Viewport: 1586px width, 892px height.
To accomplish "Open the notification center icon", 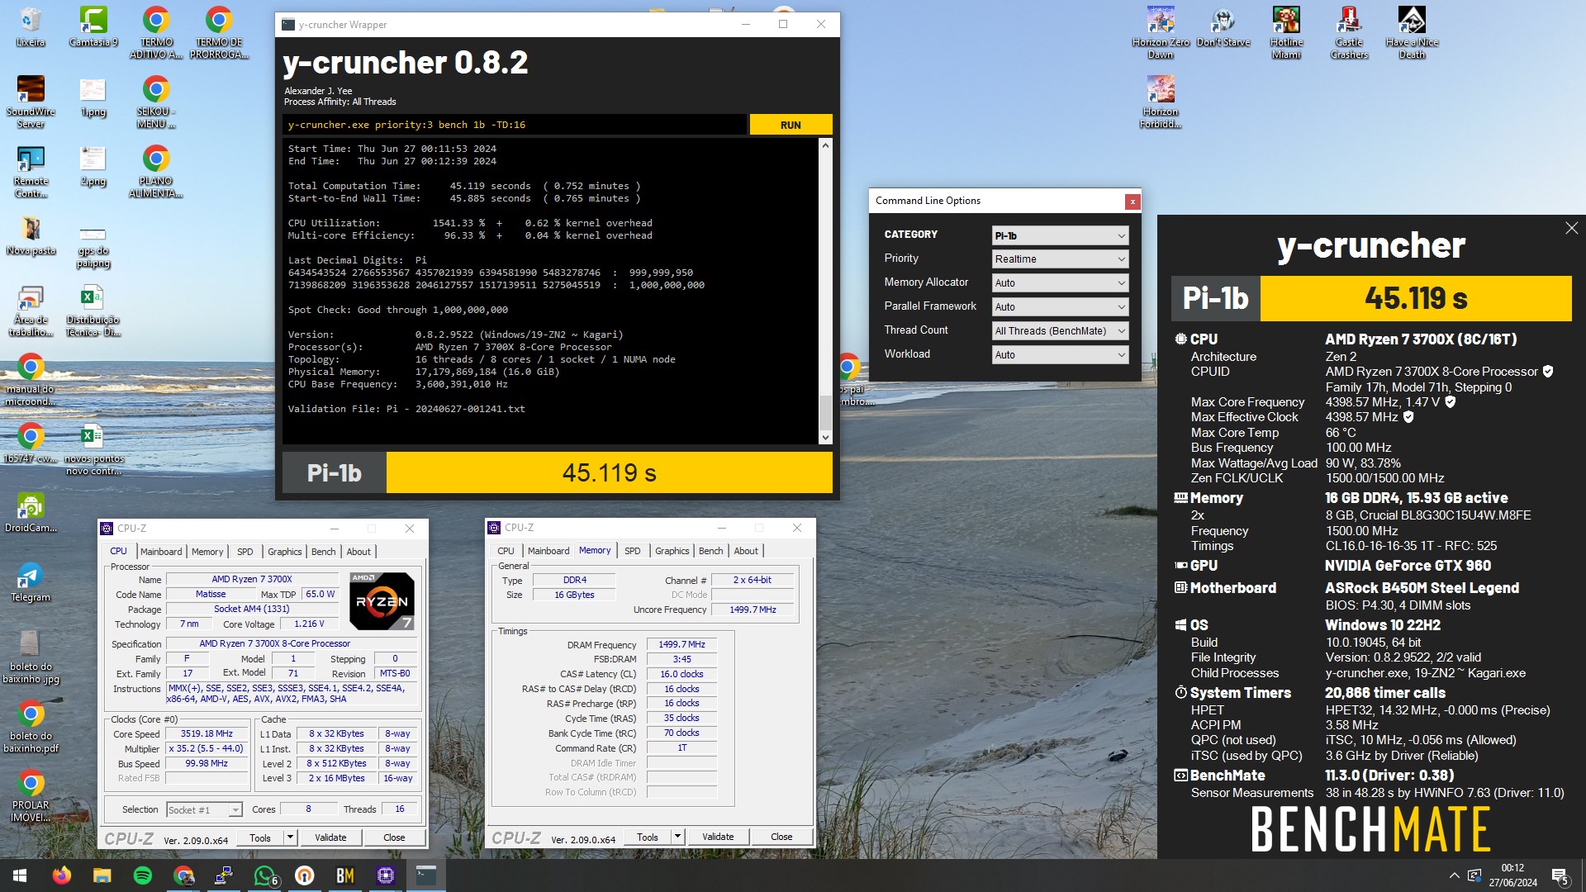I will pyautogui.click(x=1560, y=875).
